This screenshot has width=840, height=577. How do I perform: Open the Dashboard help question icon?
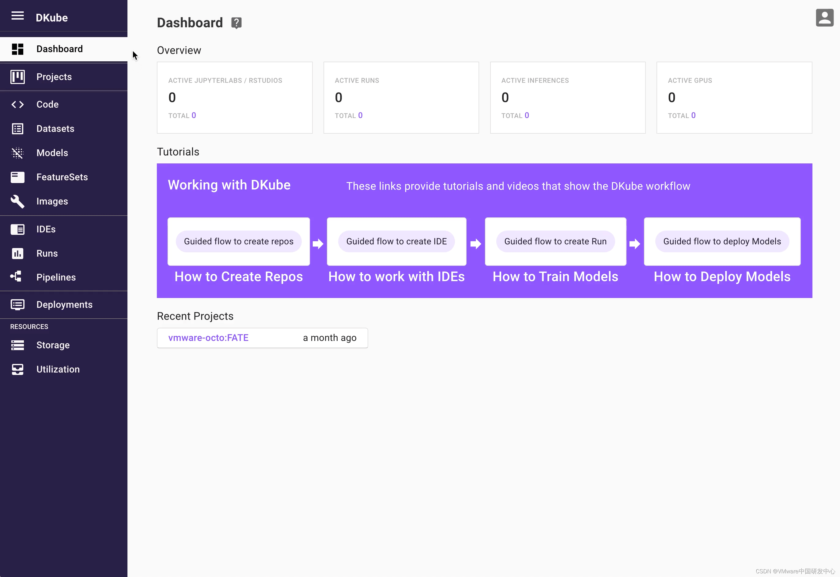pyautogui.click(x=236, y=23)
